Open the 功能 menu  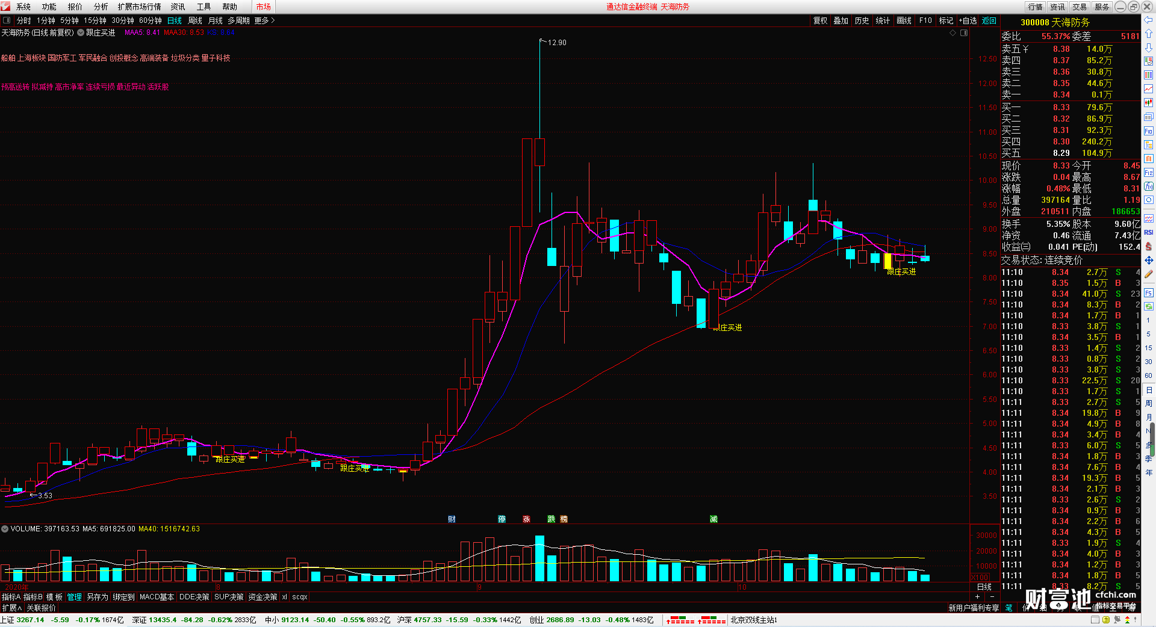point(49,7)
